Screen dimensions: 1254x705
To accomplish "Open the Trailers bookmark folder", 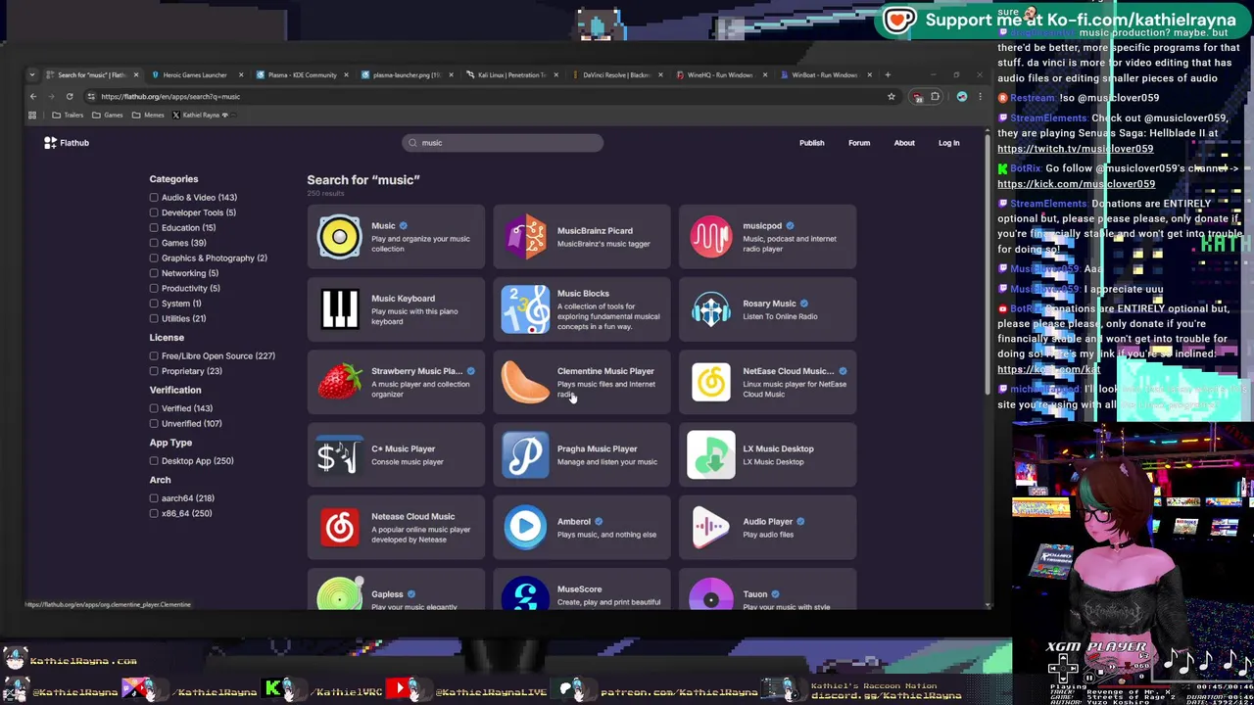I will pyautogui.click(x=67, y=115).
